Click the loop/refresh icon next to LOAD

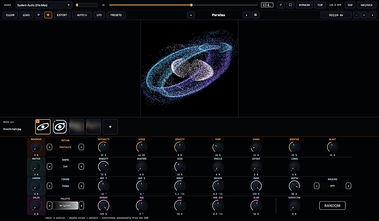tap(39, 15)
